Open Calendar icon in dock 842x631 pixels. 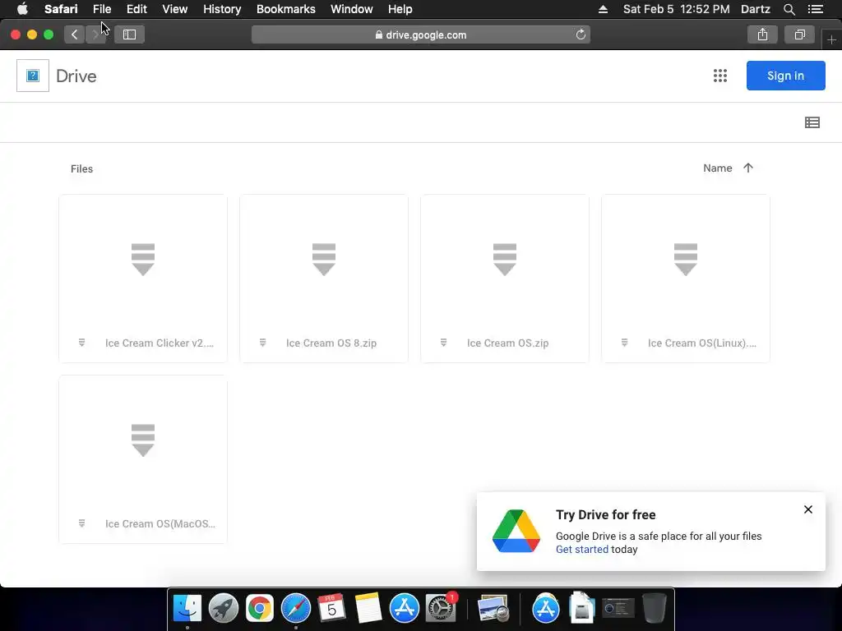click(331, 608)
